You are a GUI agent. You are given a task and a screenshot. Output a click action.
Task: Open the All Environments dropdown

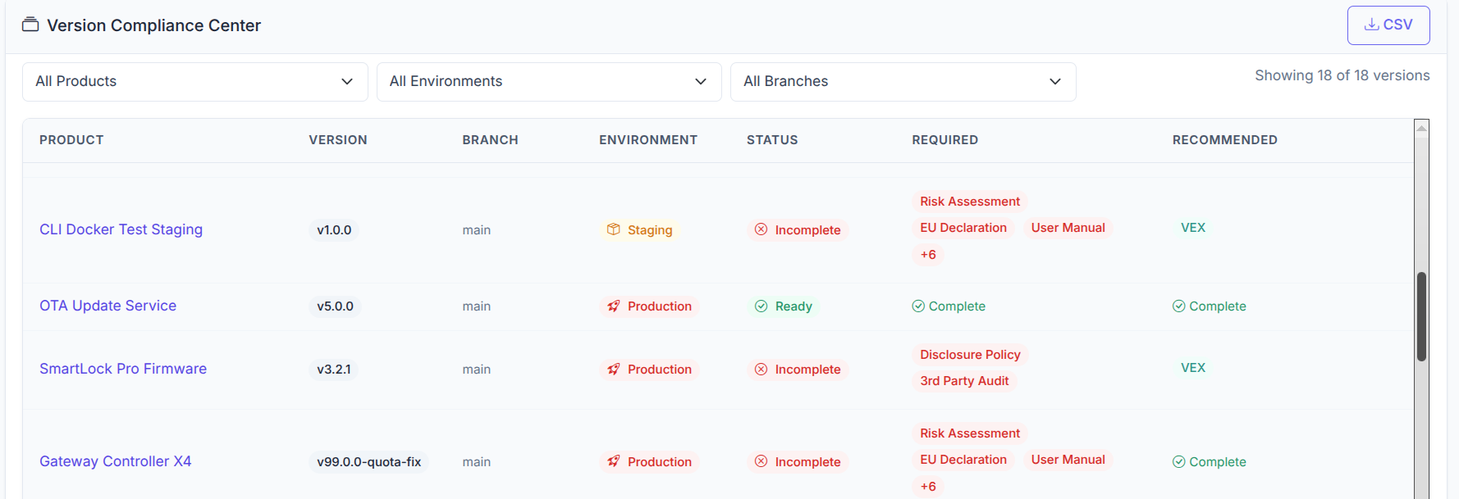pos(549,81)
